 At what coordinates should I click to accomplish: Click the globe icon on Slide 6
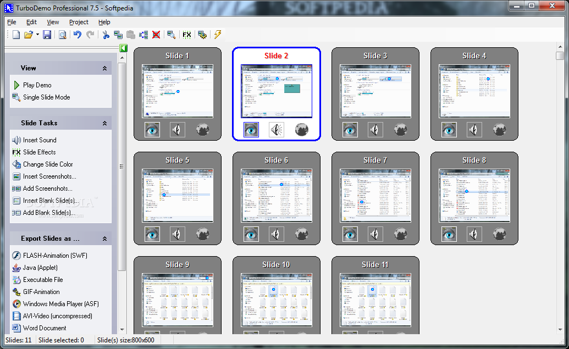302,234
